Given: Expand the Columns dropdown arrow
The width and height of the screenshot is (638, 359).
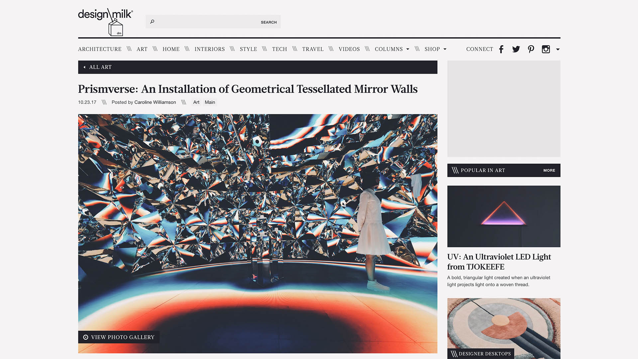Looking at the screenshot, I should 408,49.
